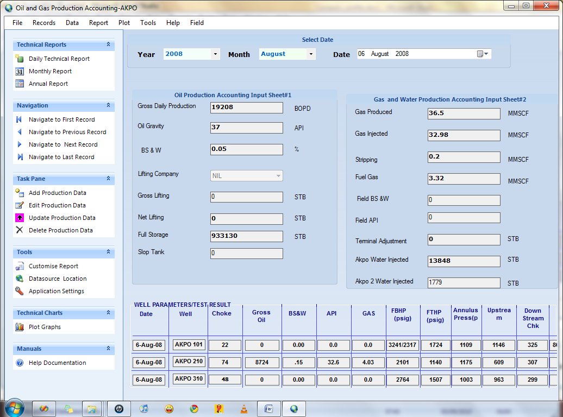Viewport: 563px width, 417px height.
Task: Click the Monthly Report calendar icon
Action: pyautogui.click(x=20, y=72)
